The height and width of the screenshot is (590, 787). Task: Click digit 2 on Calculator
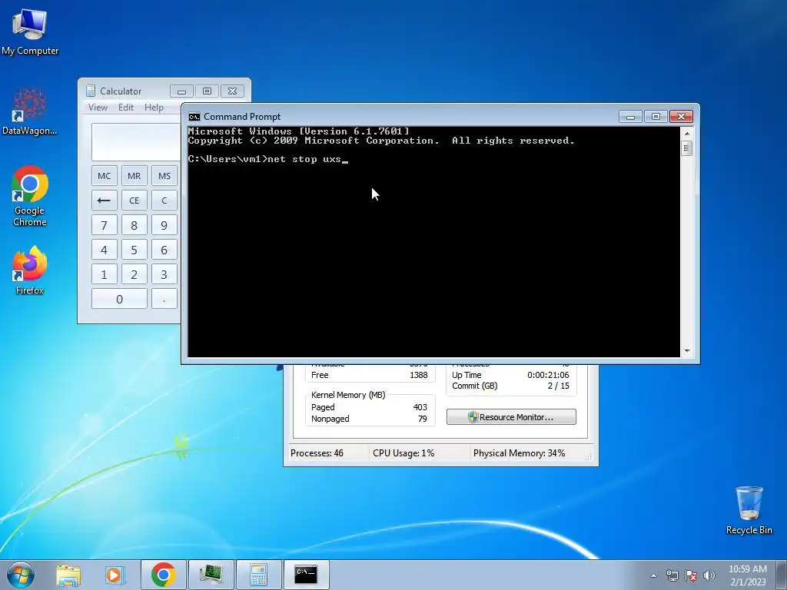(134, 274)
